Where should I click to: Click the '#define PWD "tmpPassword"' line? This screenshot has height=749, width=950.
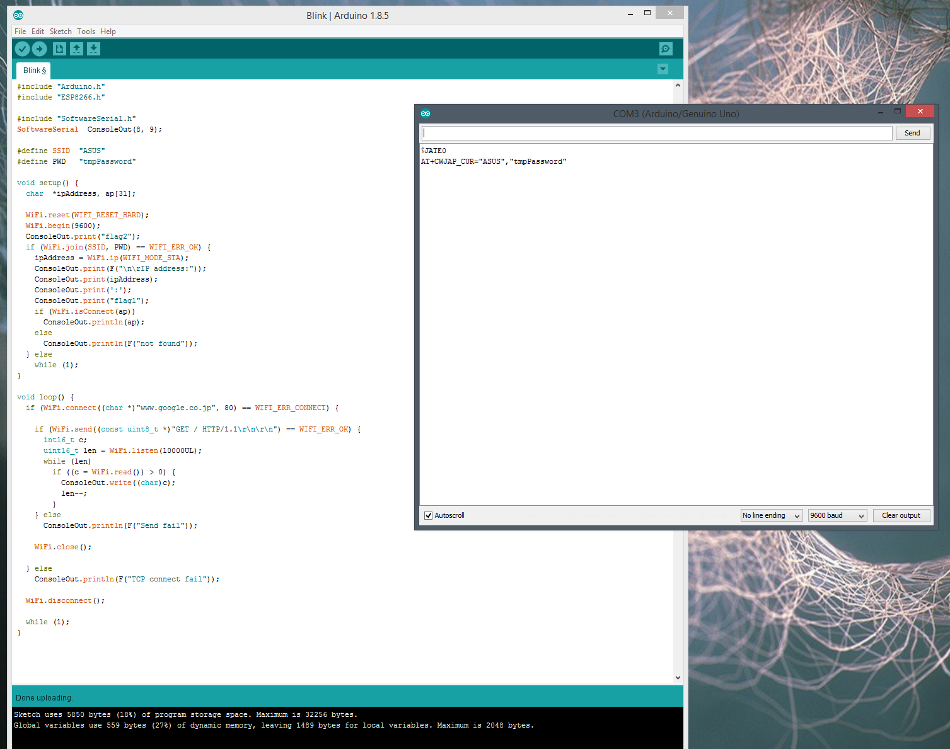[76, 161]
